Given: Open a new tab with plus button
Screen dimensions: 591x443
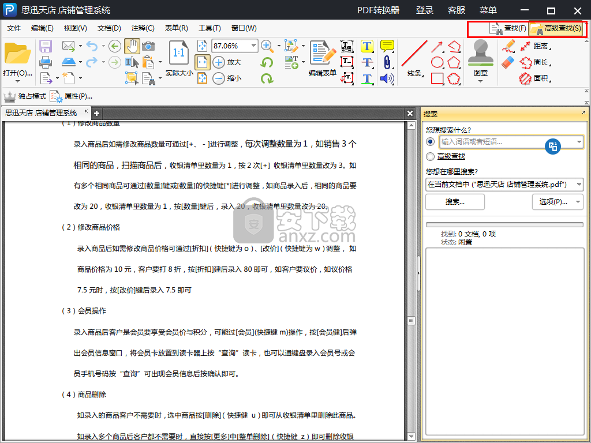Looking at the screenshot, I should [x=96, y=114].
